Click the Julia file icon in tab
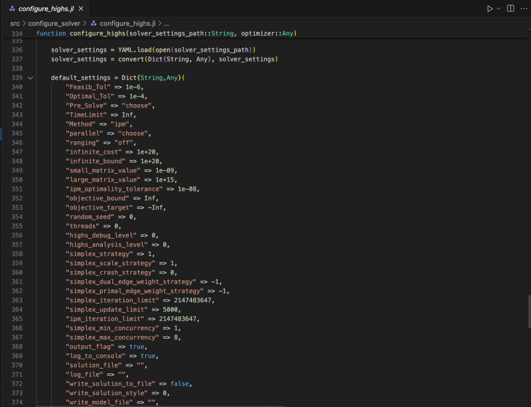Viewport: 531px width, 407px height. (12, 9)
